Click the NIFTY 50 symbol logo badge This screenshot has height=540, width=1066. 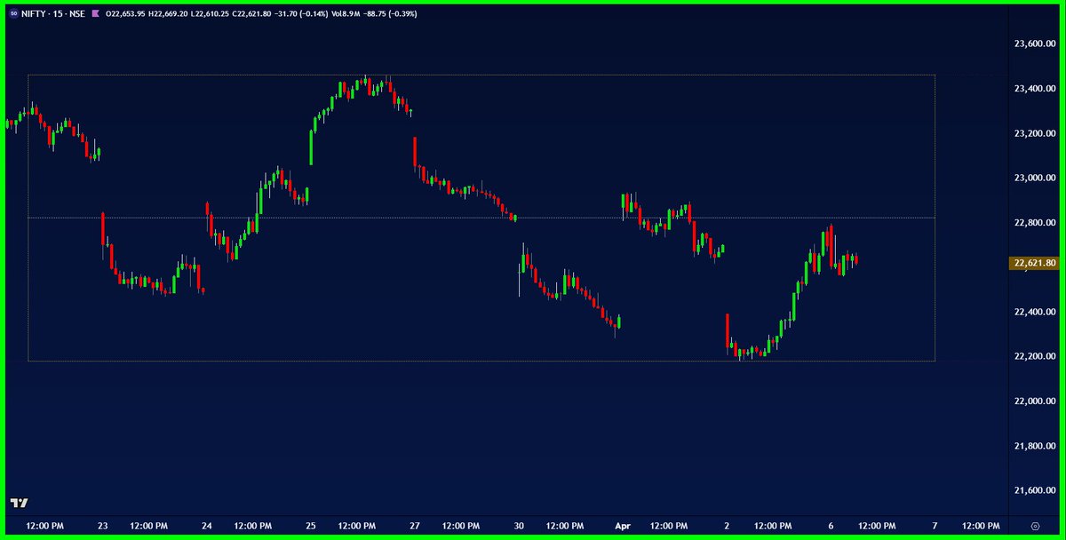click(14, 14)
